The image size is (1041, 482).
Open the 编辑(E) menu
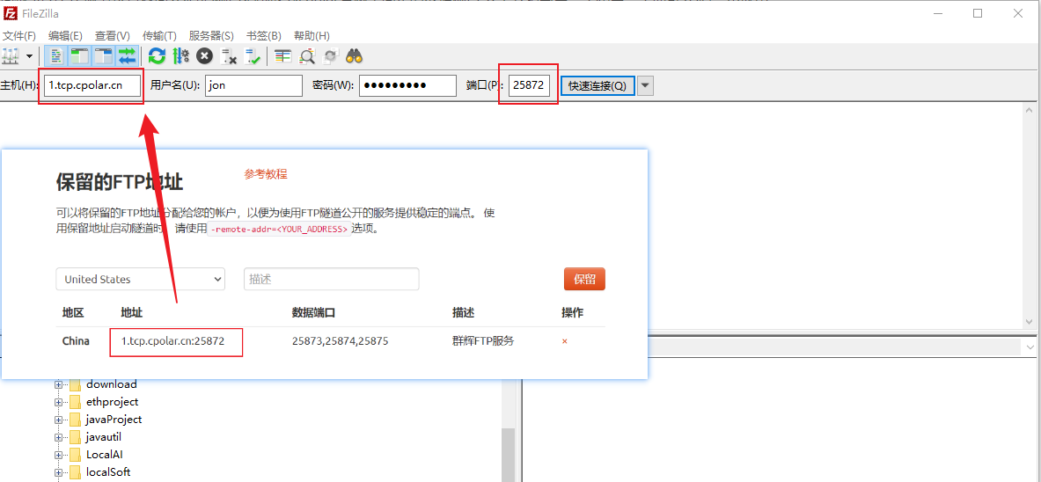pyautogui.click(x=65, y=35)
